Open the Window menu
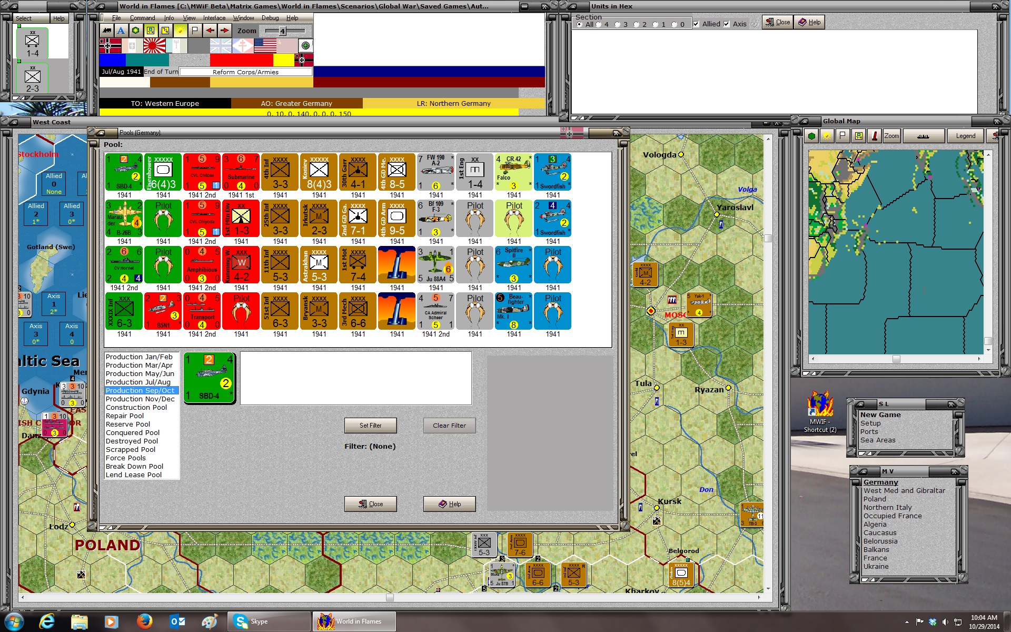Viewport: 1011px width, 632px height. click(243, 18)
